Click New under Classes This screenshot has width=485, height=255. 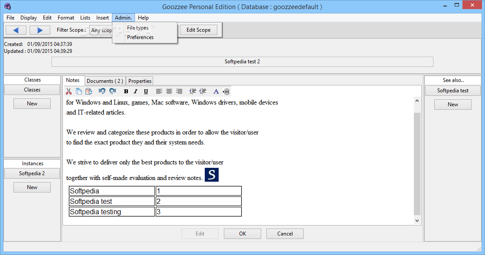point(32,104)
